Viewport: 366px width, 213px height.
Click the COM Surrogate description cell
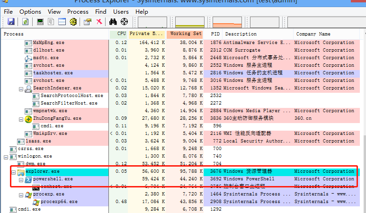[241, 50]
